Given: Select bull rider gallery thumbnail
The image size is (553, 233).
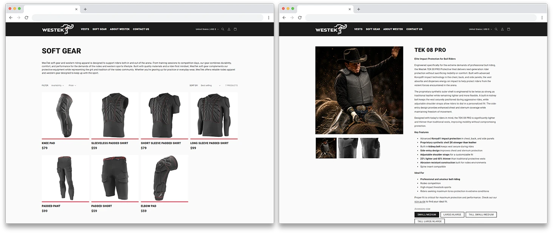Looking at the screenshot, I should pyautogui.click(x=326, y=148).
